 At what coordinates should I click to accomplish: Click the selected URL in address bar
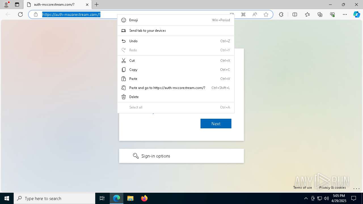(x=71, y=14)
